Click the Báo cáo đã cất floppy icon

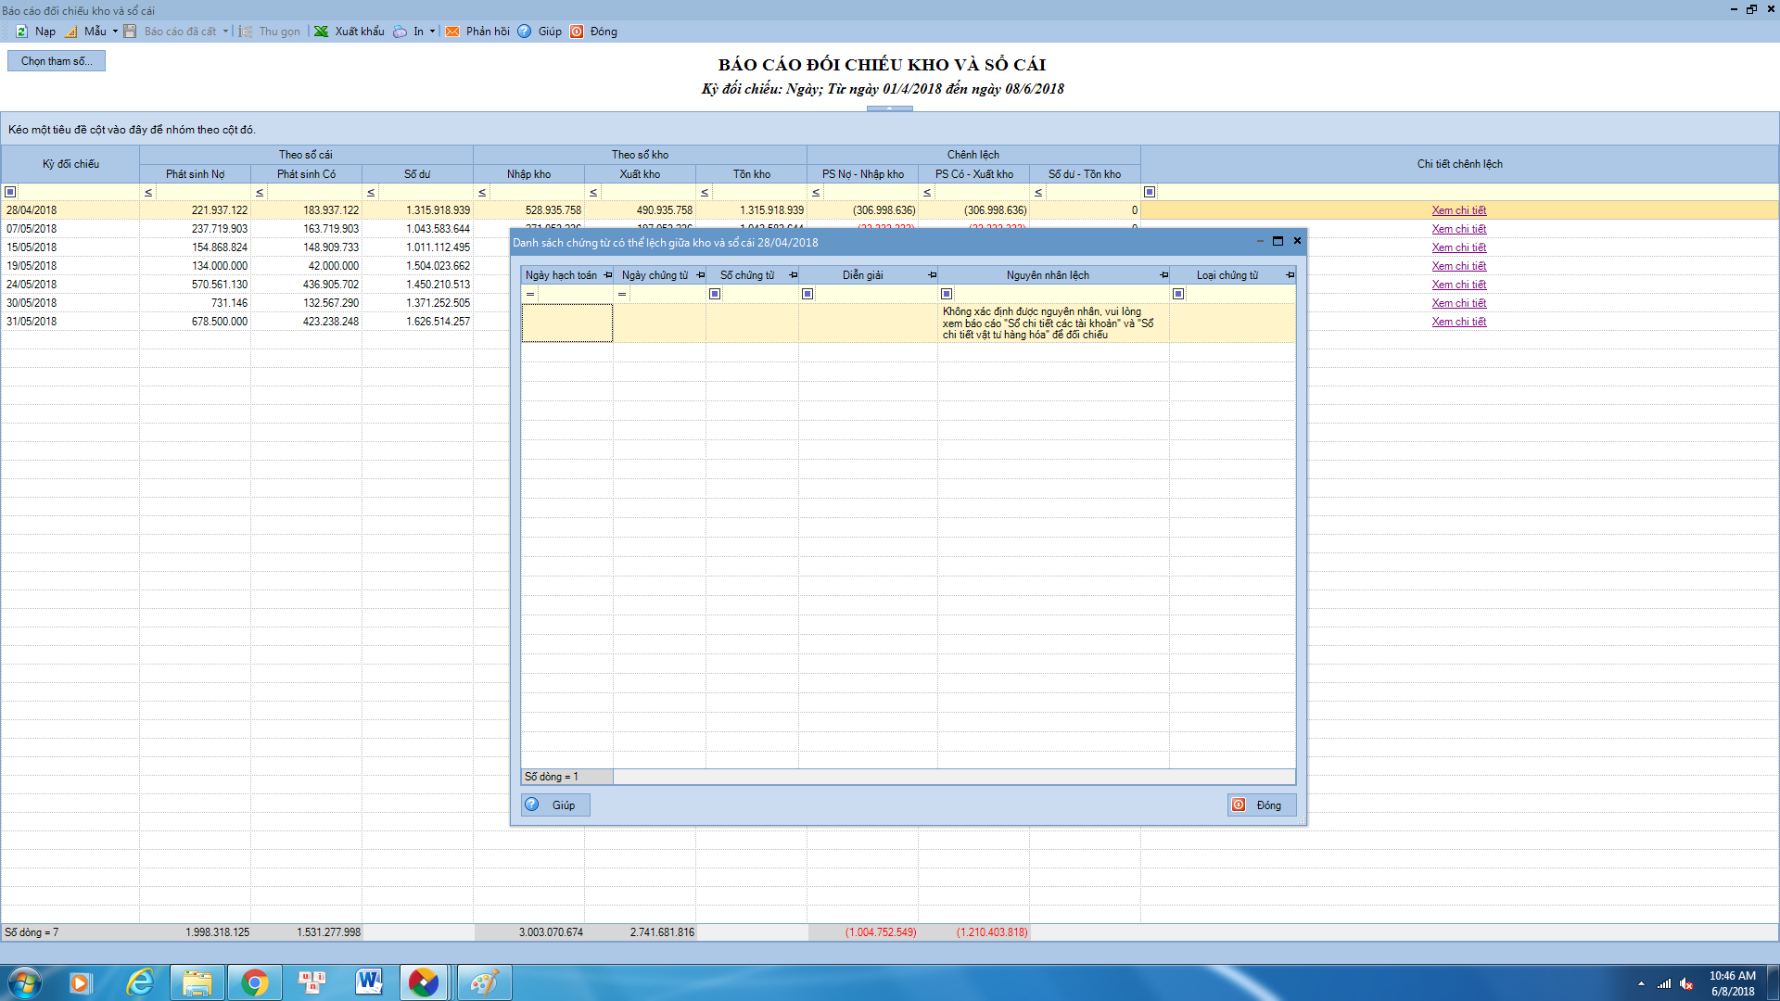[x=131, y=32]
